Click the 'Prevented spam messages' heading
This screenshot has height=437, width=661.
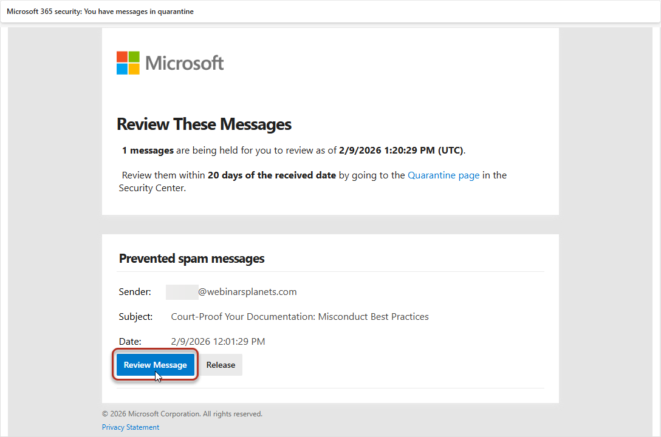[x=192, y=259]
